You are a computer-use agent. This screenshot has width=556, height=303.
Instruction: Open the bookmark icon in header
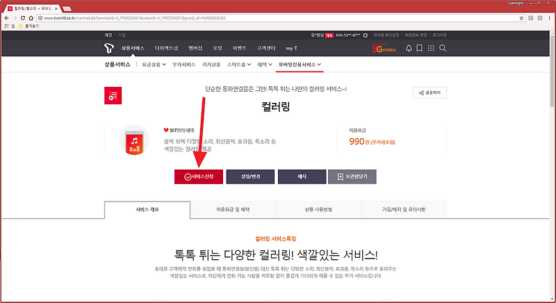click(x=419, y=48)
